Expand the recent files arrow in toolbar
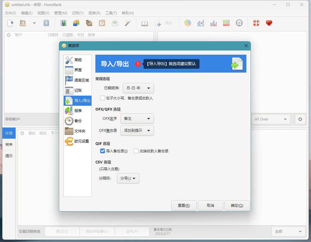This screenshot has width=311, height=242. coord(34,23)
